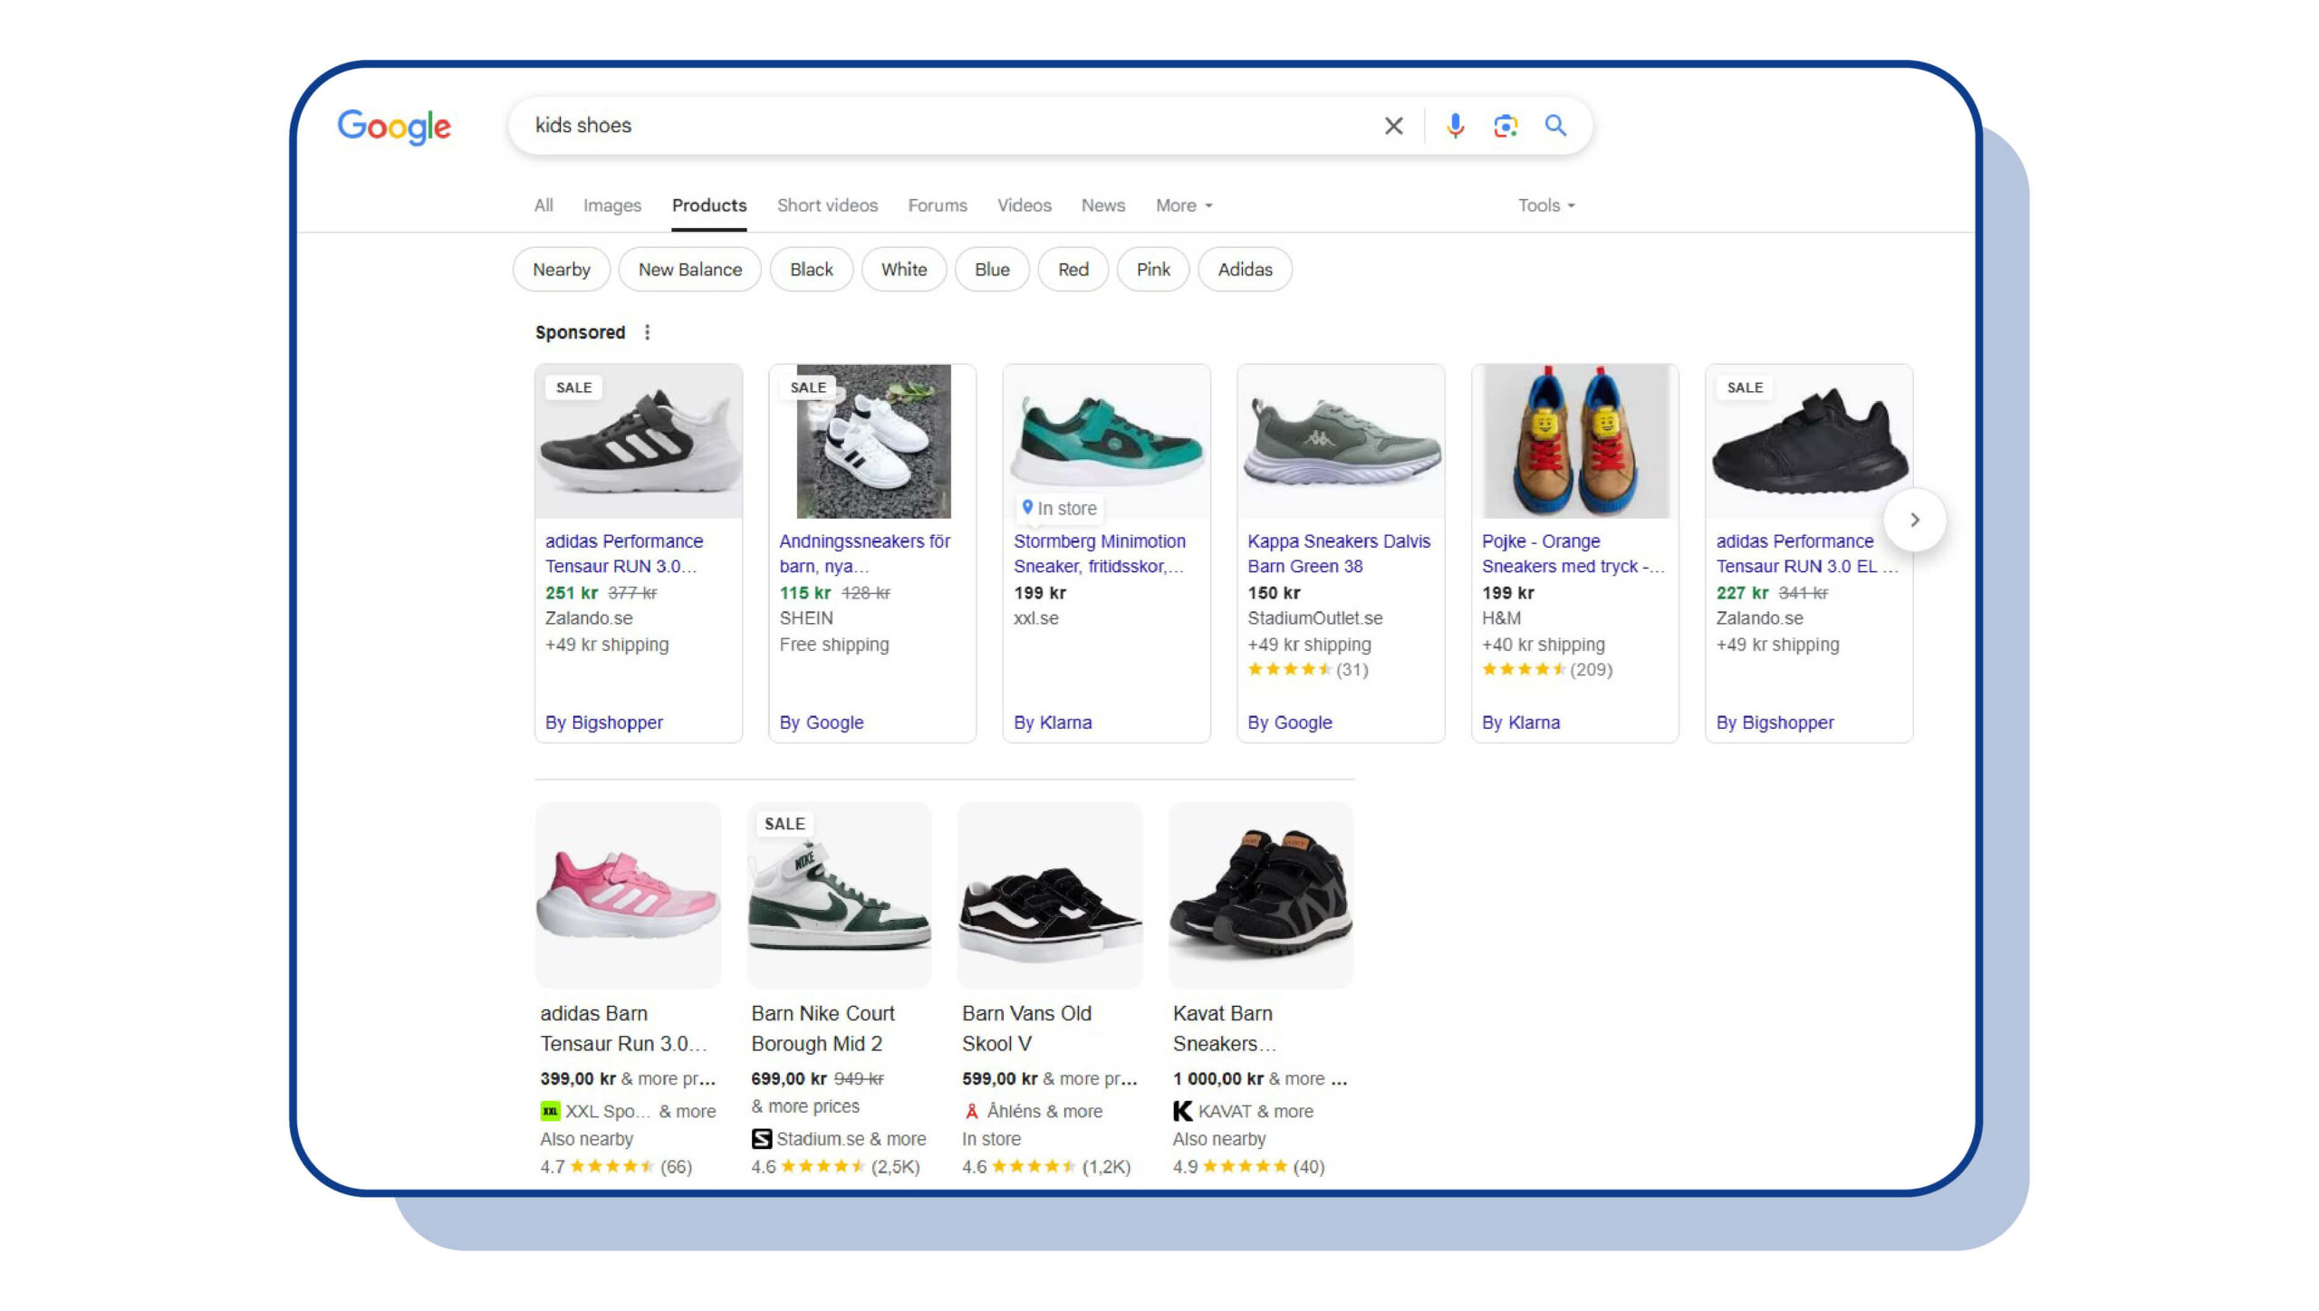
Task: Click '& more prices' under Nike listing
Action: point(805,1106)
